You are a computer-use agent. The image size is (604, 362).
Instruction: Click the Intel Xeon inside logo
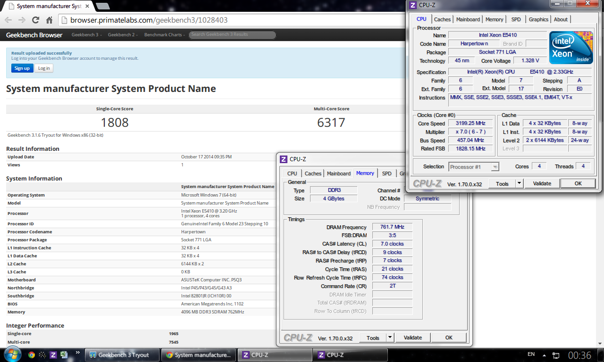[571, 48]
